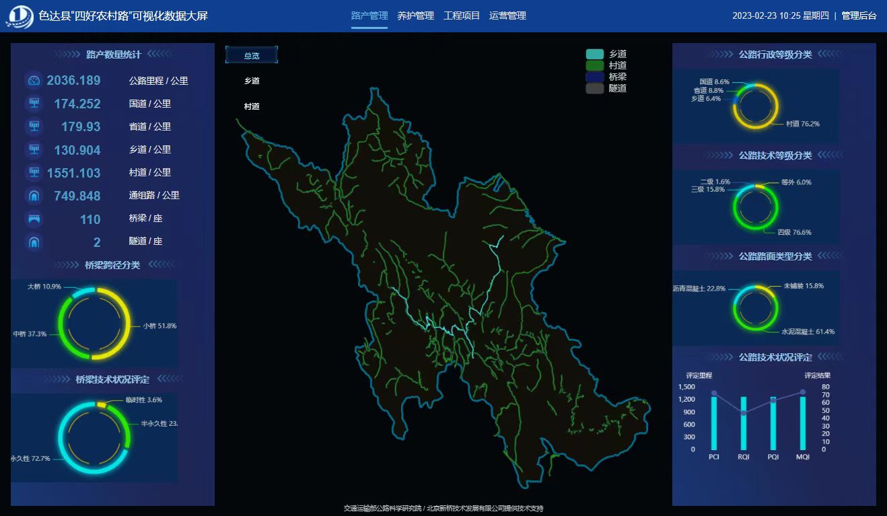Image resolution: width=887 pixels, height=516 pixels.
Task: Show only 乡道 using the map filter button
Action: point(251,81)
